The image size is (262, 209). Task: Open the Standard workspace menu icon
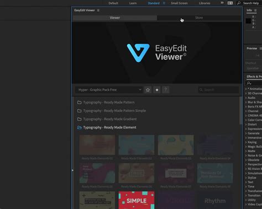(164, 3)
